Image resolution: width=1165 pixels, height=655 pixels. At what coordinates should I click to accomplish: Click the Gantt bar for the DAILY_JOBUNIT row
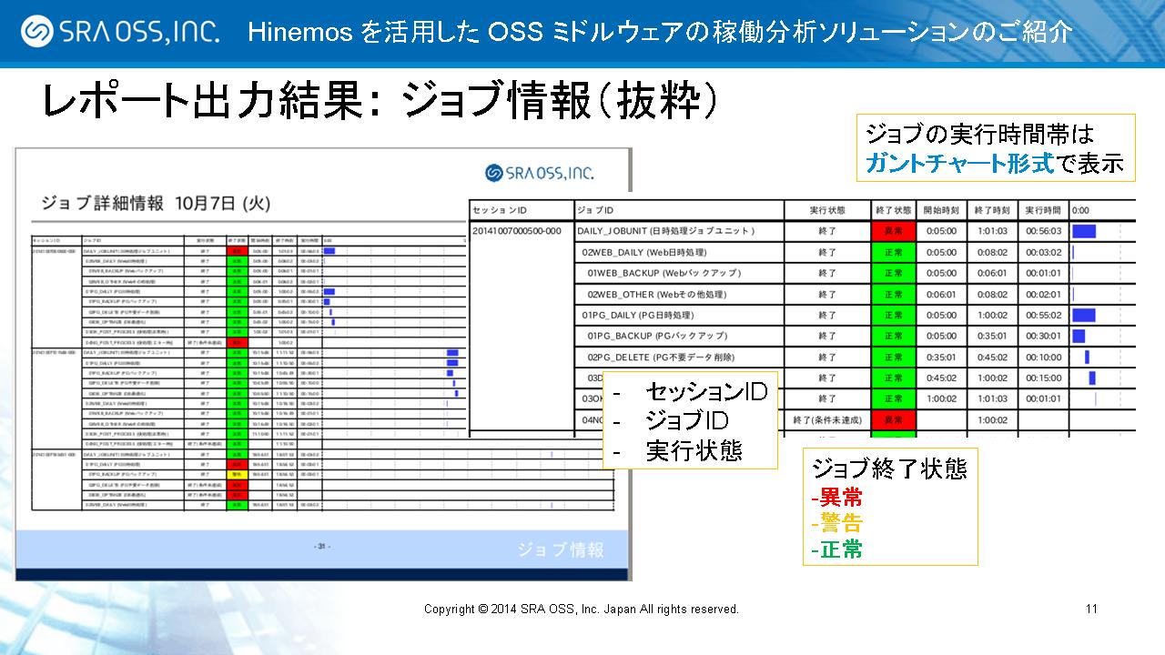pos(1084,231)
